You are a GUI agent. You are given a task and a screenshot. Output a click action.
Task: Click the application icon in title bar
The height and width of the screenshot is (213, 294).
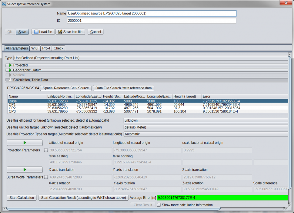point(4,4)
